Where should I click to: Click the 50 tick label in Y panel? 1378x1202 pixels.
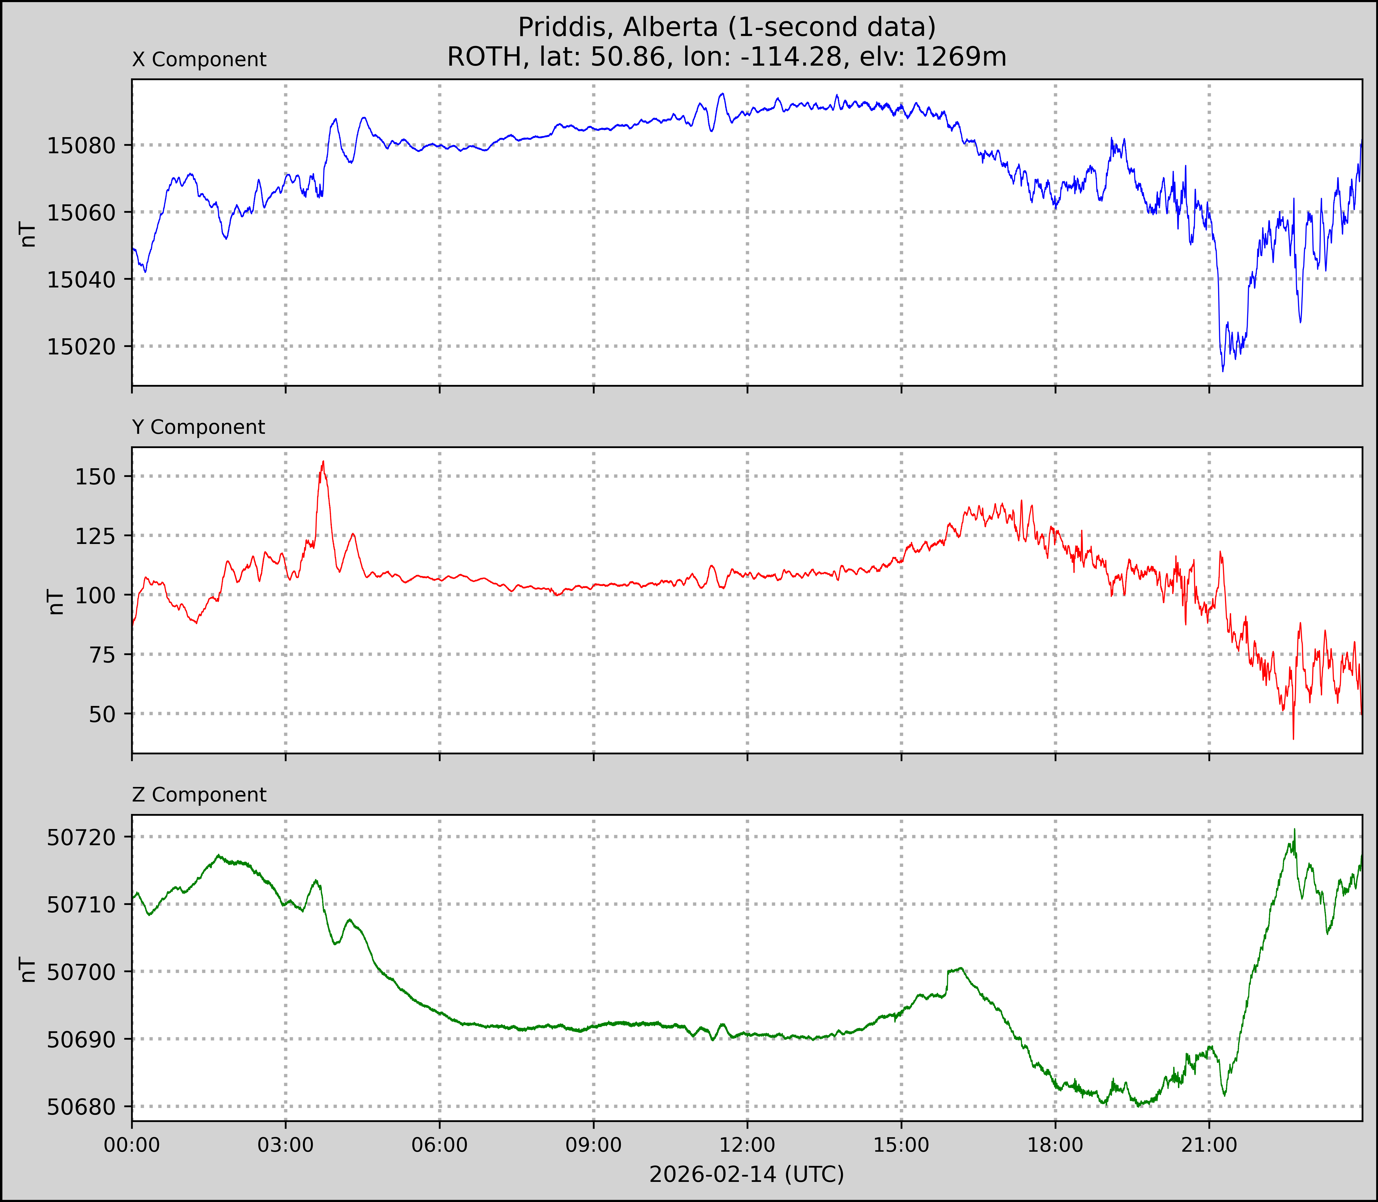[x=102, y=714]
